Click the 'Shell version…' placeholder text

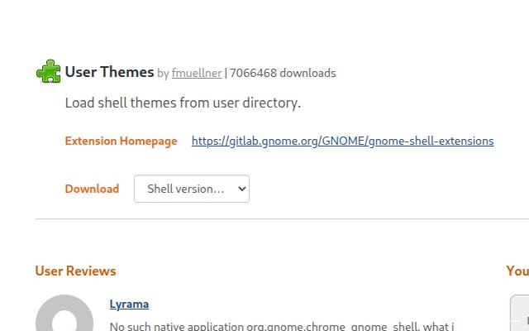coord(185,189)
